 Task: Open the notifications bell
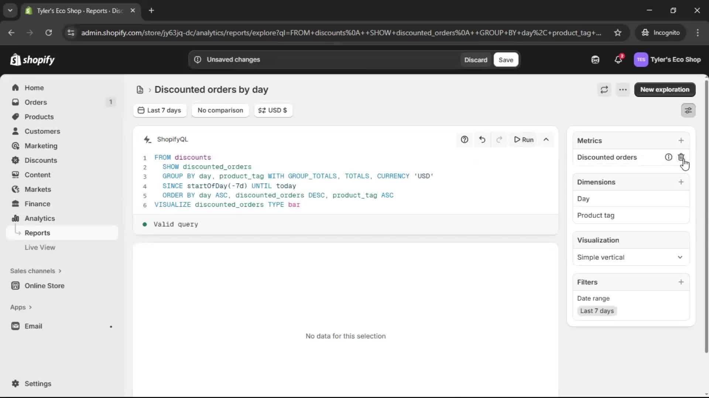pos(618,60)
